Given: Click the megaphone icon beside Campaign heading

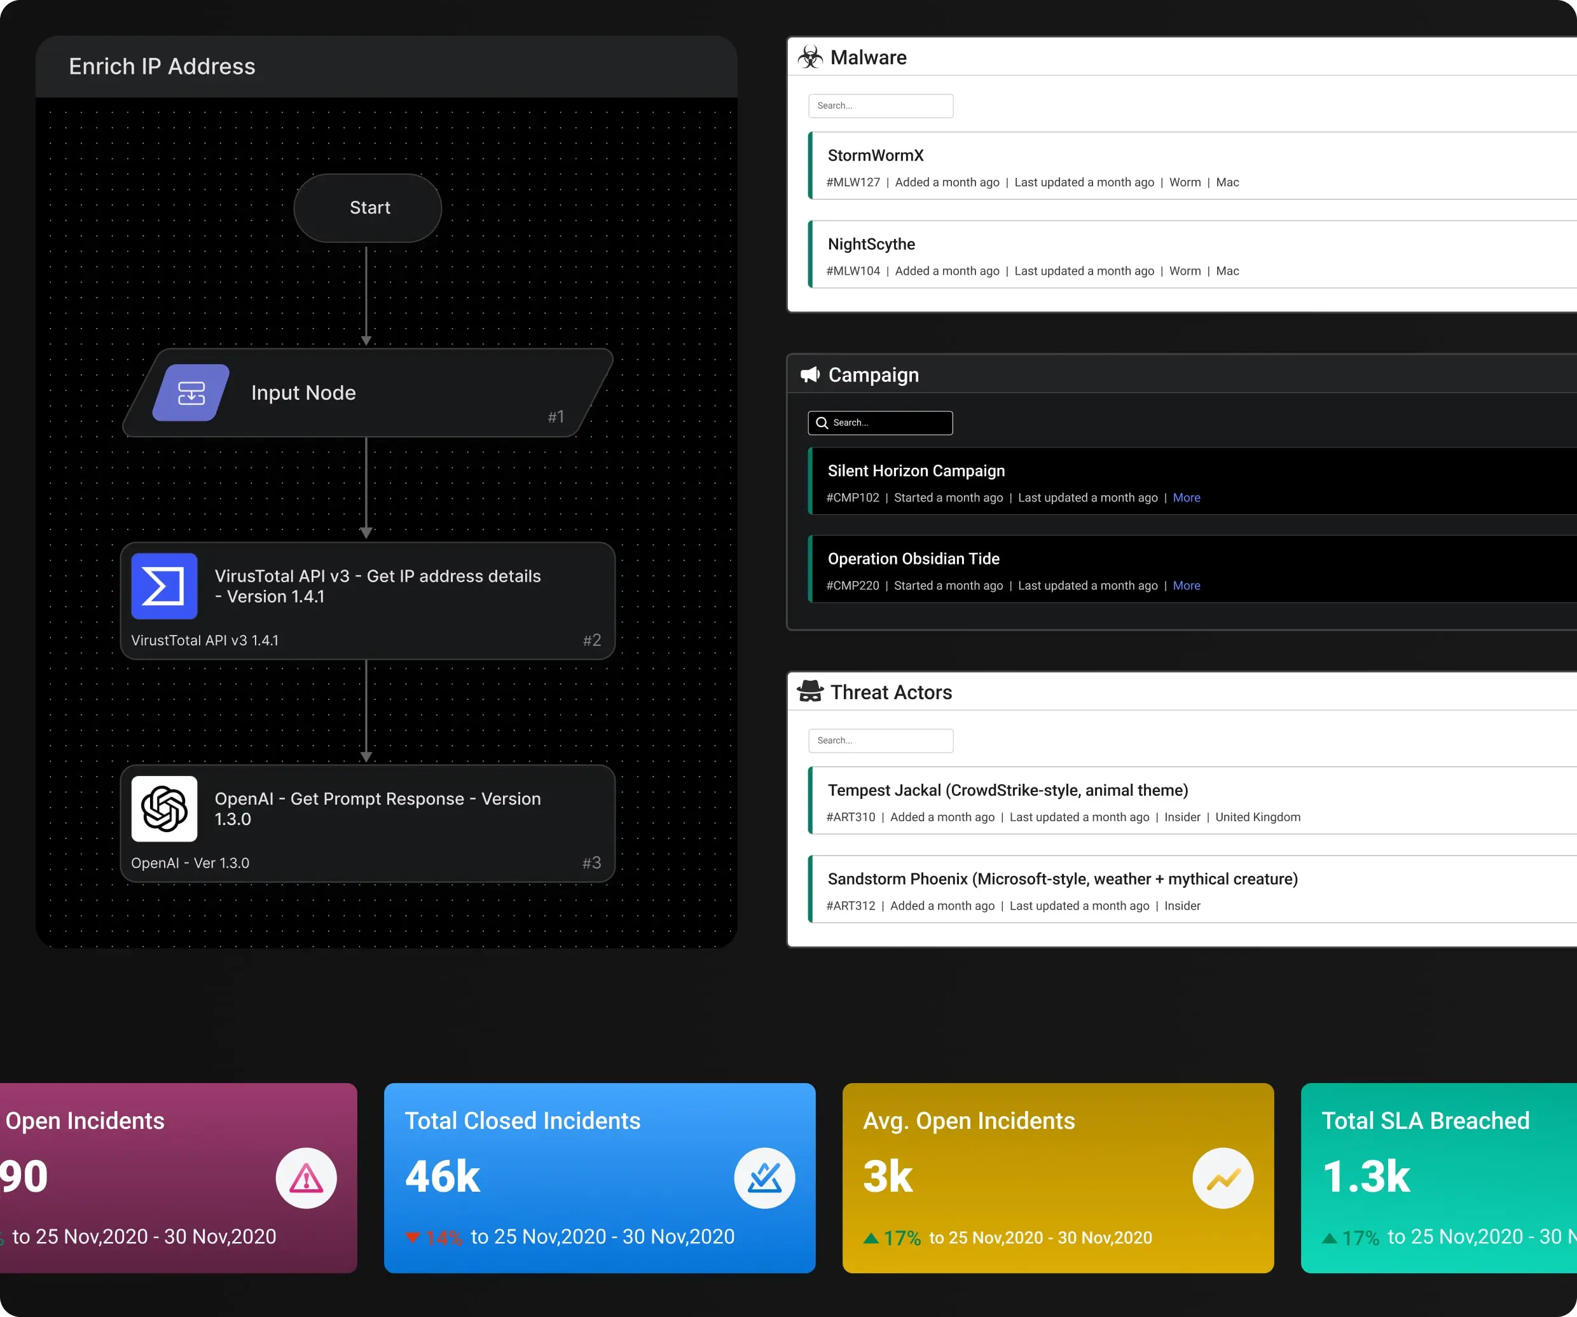Looking at the screenshot, I should click(x=810, y=374).
